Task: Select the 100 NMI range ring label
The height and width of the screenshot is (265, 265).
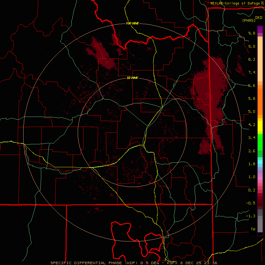Action: pyautogui.click(x=132, y=23)
